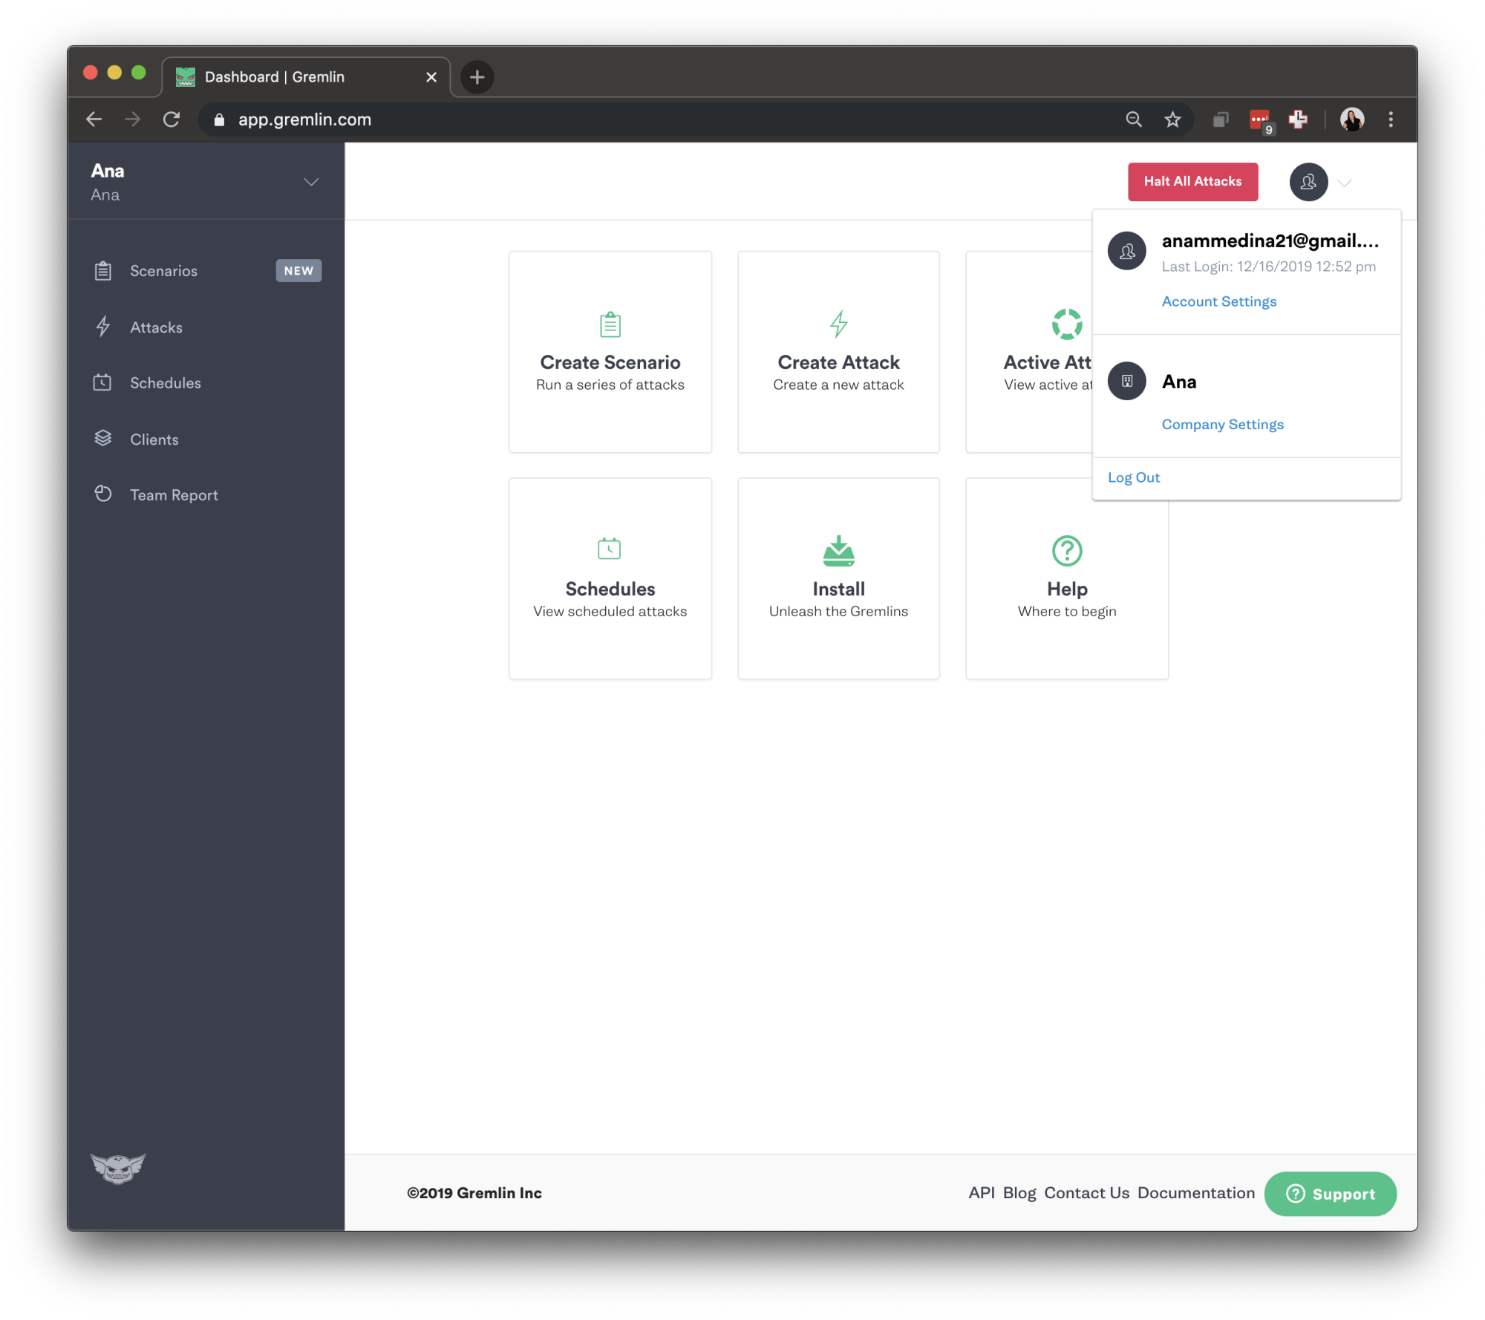Click Halt All Attacks button
The image size is (1485, 1320).
point(1192,182)
